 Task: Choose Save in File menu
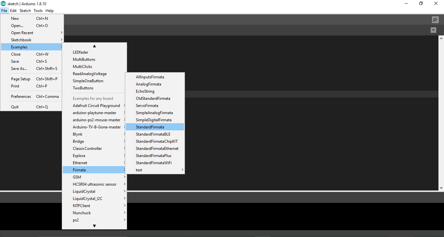click(x=32, y=61)
